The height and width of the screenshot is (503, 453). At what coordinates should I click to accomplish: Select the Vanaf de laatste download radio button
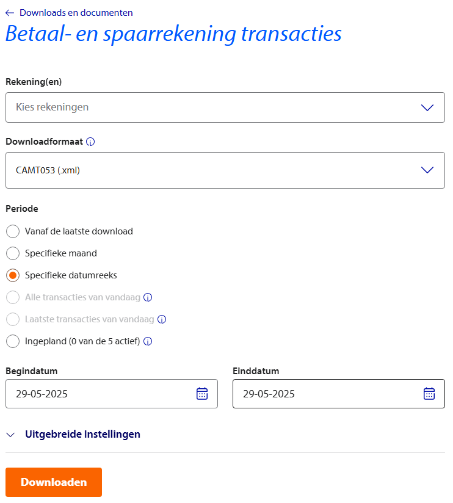[x=13, y=231]
